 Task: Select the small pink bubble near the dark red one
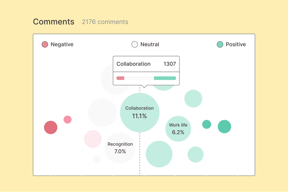[68, 119]
